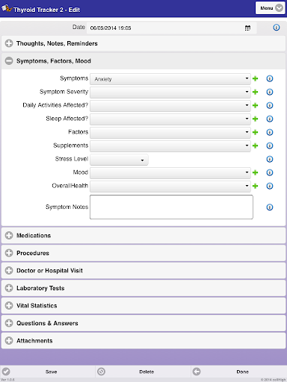
Task: Click the Thyroid Tracker butterfly logo
Action: click(7, 8)
